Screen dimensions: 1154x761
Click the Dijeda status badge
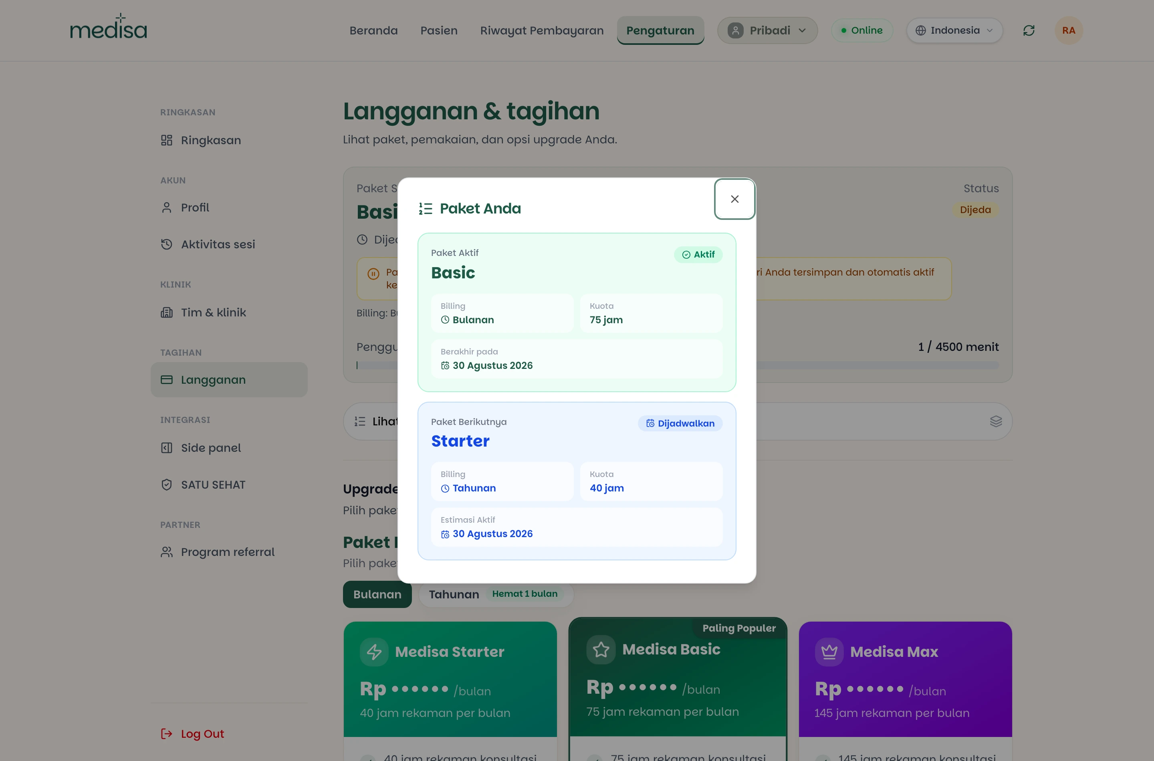(975, 209)
